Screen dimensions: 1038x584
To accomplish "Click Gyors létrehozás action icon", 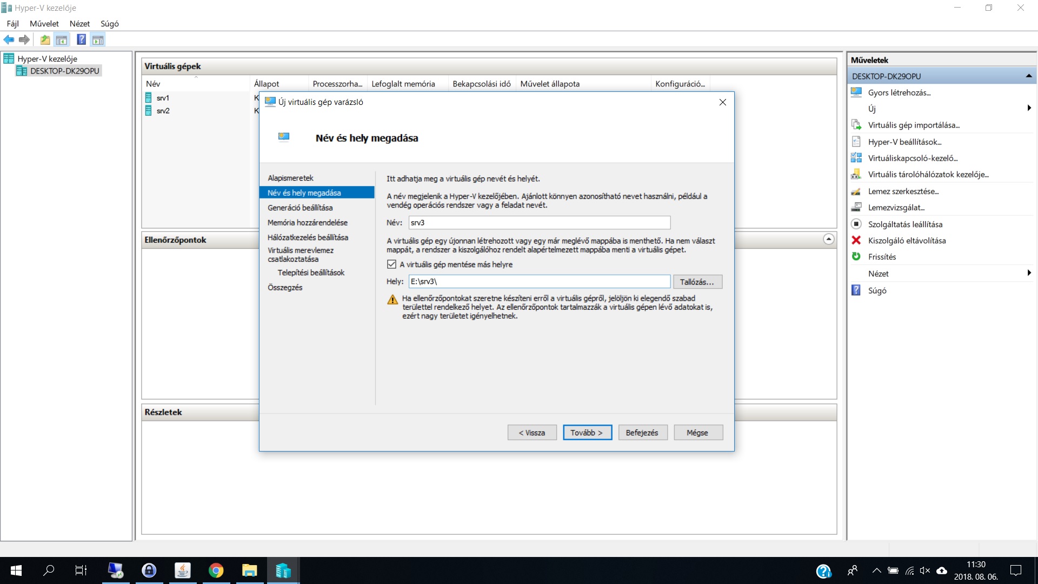I will (856, 92).
